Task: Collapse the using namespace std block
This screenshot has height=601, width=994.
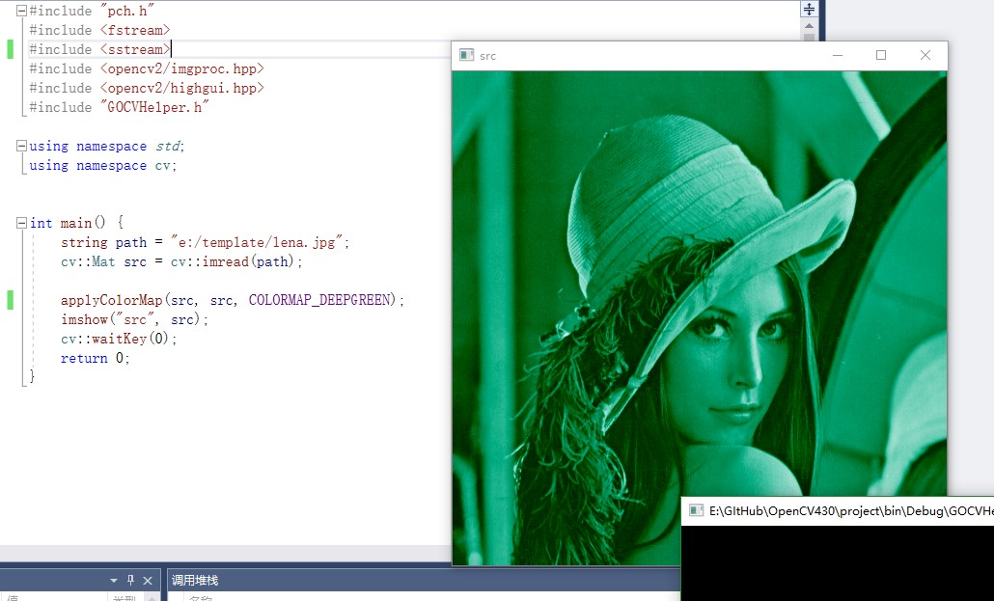Action: [x=21, y=146]
